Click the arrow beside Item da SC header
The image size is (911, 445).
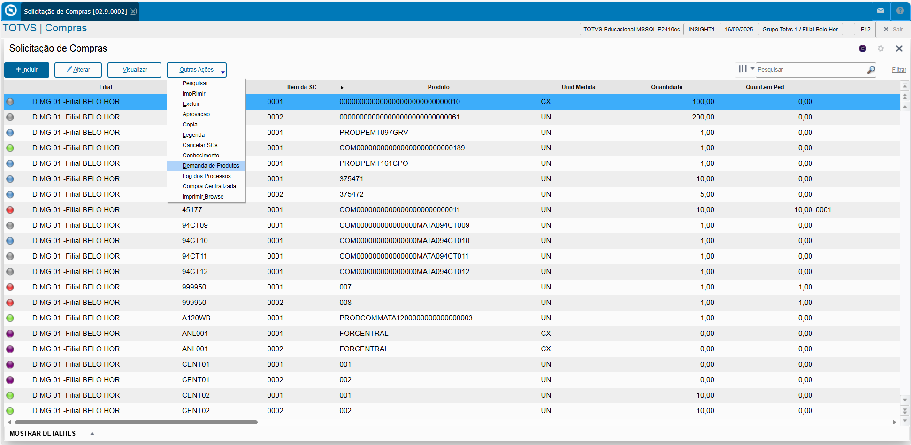coord(342,88)
